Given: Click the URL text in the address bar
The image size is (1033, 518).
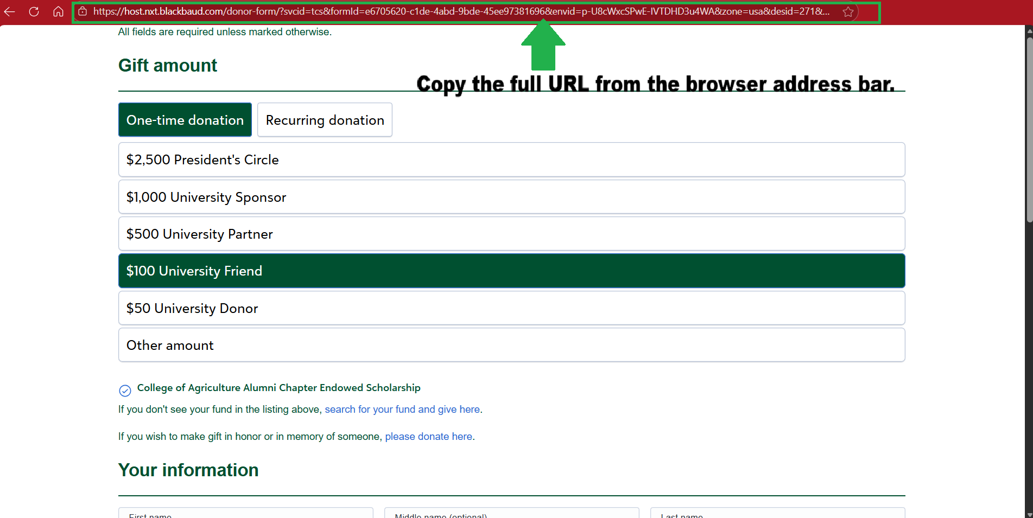Looking at the screenshot, I should pyautogui.click(x=460, y=11).
